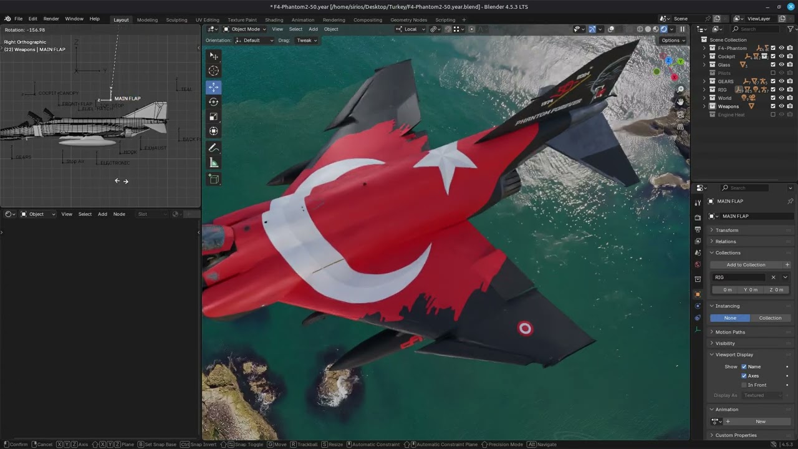Click the viewport zoom magnifier gizmo

point(680,90)
